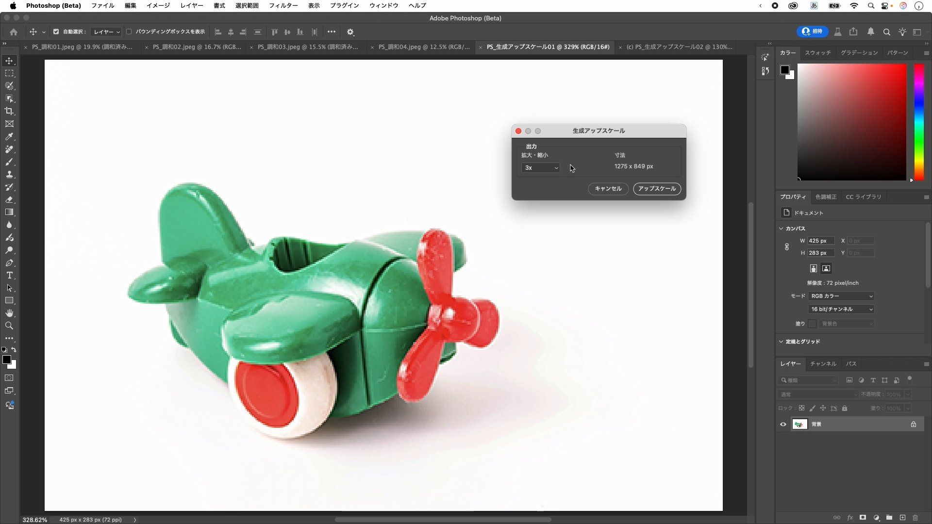The height and width of the screenshot is (524, 932).
Task: Enable バウンディングボックスを表示 checkbox
Action: click(x=129, y=32)
